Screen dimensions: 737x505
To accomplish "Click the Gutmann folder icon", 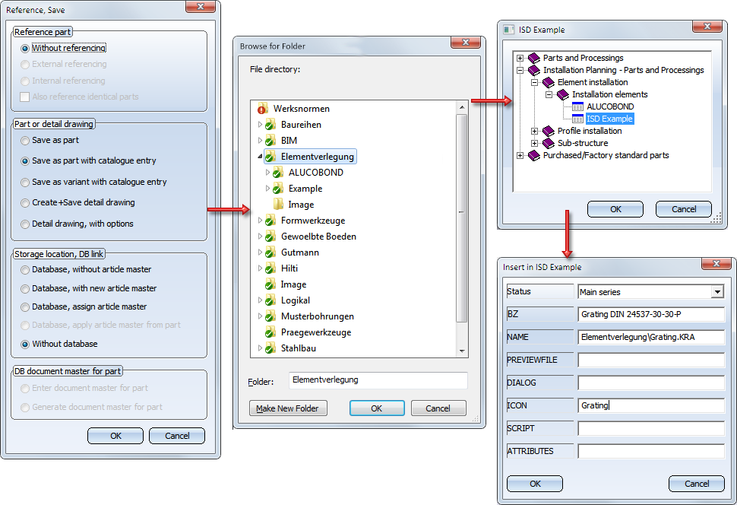I will [270, 252].
